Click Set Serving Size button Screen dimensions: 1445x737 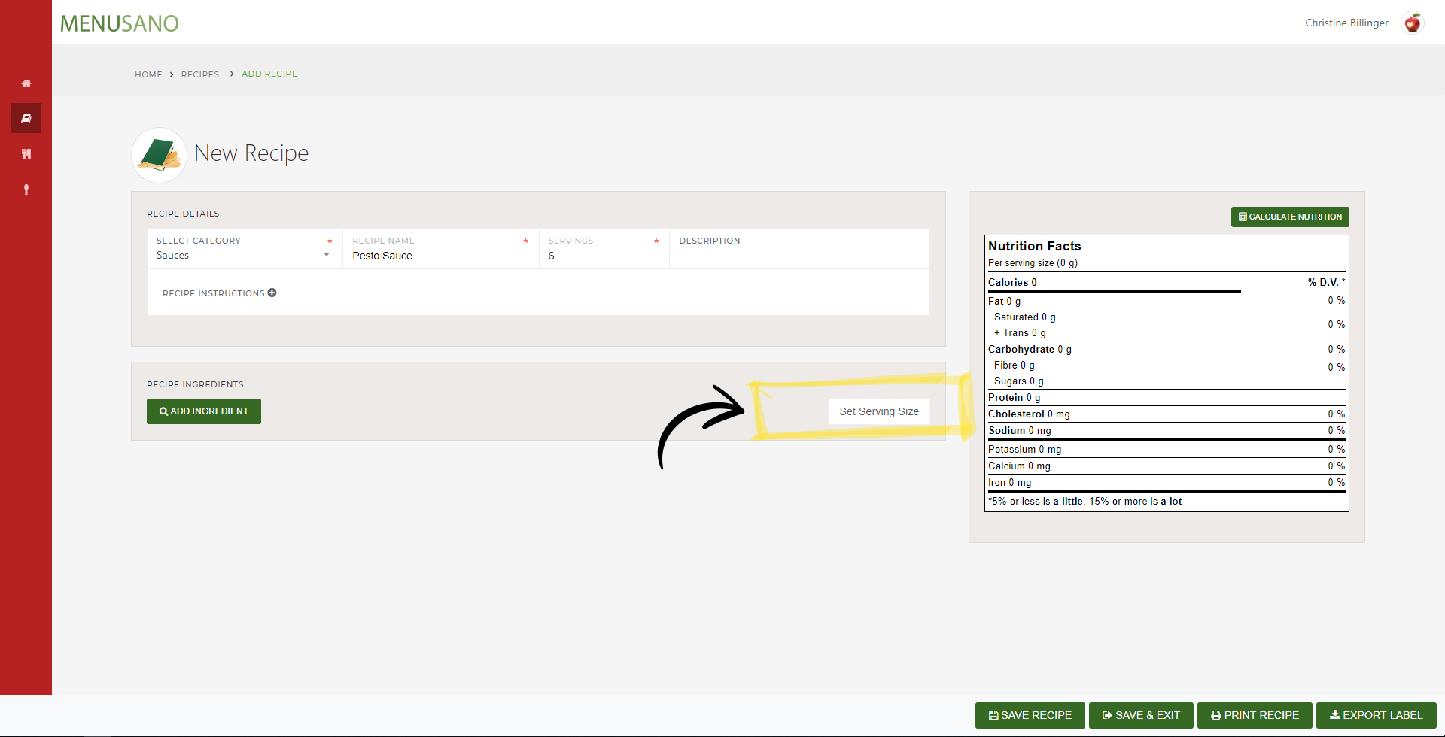(x=879, y=411)
